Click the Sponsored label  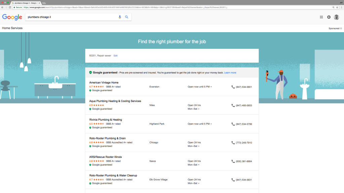pyautogui.click(x=334, y=28)
